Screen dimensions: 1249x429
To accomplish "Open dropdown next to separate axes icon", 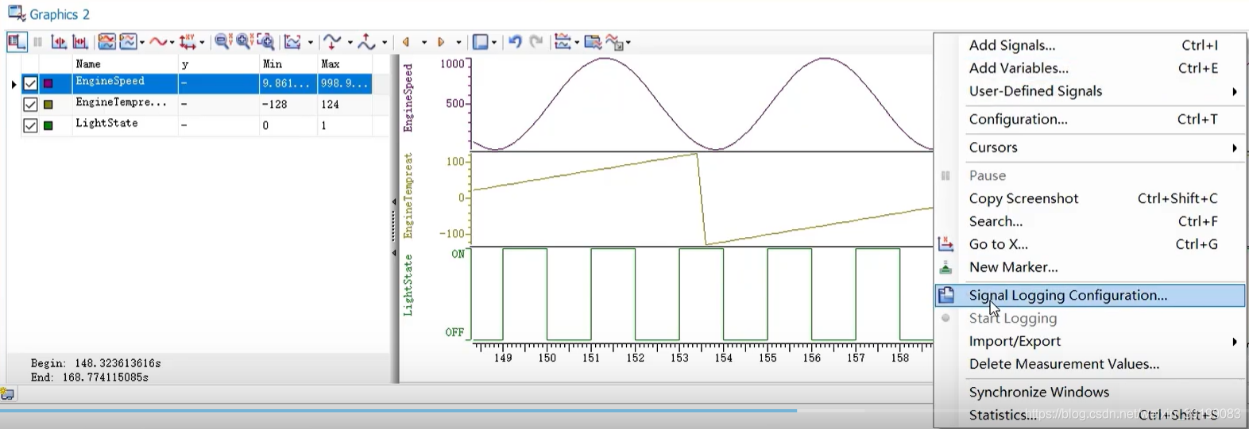I will 142,43.
